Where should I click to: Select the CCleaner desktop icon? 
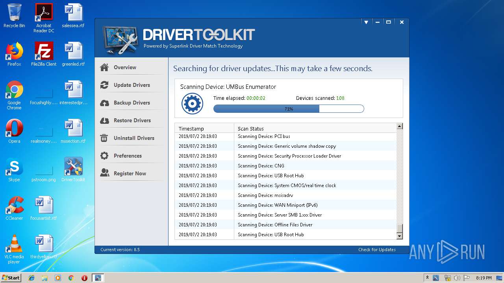point(14,208)
